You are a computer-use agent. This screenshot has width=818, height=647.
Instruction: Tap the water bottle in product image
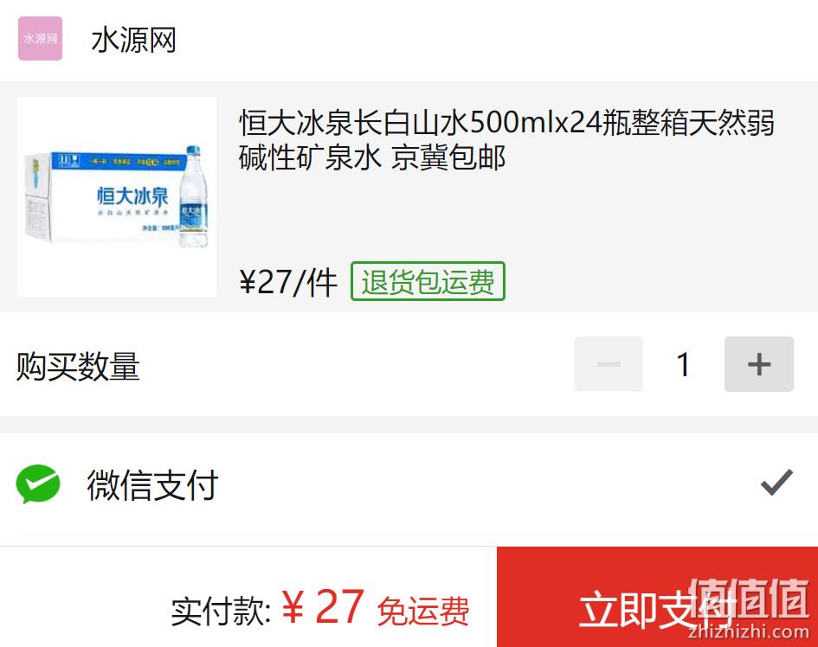click(194, 196)
